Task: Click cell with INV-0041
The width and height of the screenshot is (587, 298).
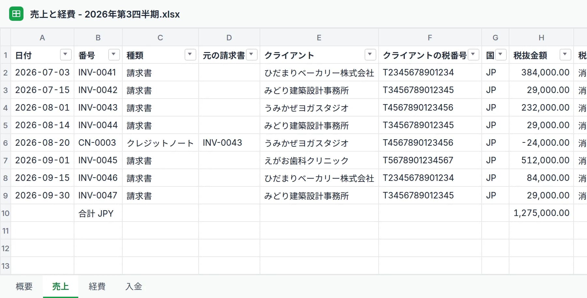Action: (98, 72)
